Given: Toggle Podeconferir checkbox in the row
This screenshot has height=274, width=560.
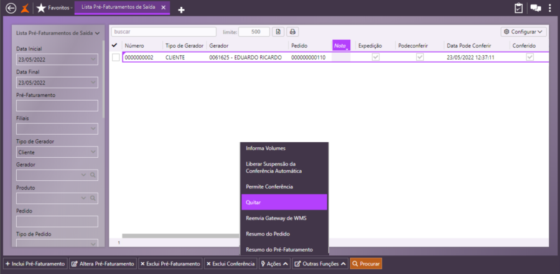Looking at the screenshot, I should (420, 57).
